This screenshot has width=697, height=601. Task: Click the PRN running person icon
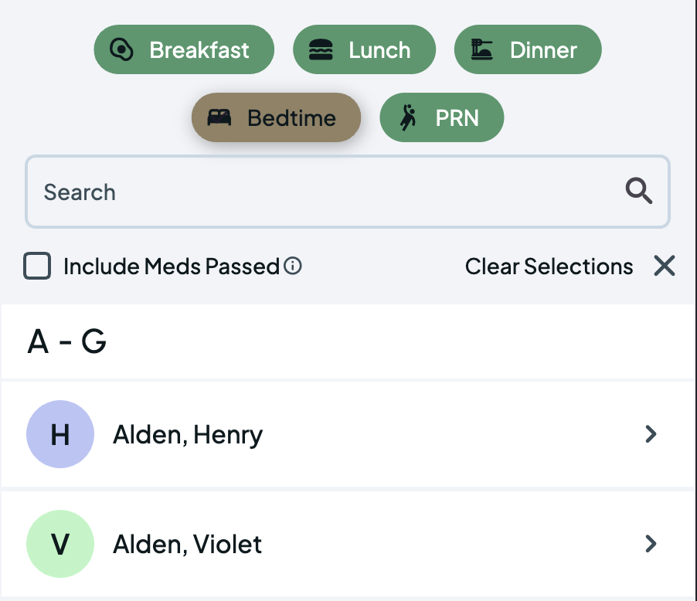click(x=408, y=118)
